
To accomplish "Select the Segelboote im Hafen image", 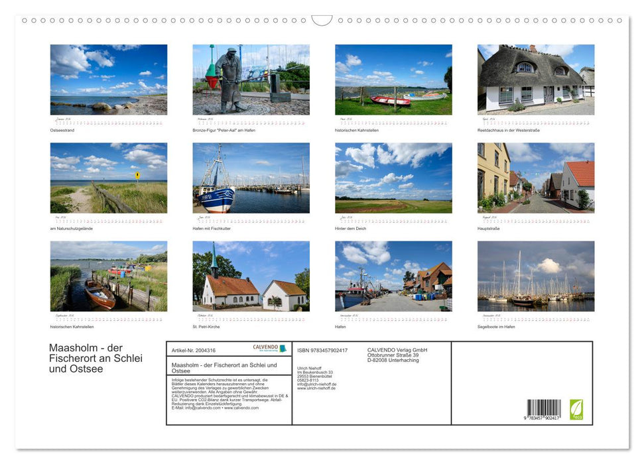I will [536, 277].
